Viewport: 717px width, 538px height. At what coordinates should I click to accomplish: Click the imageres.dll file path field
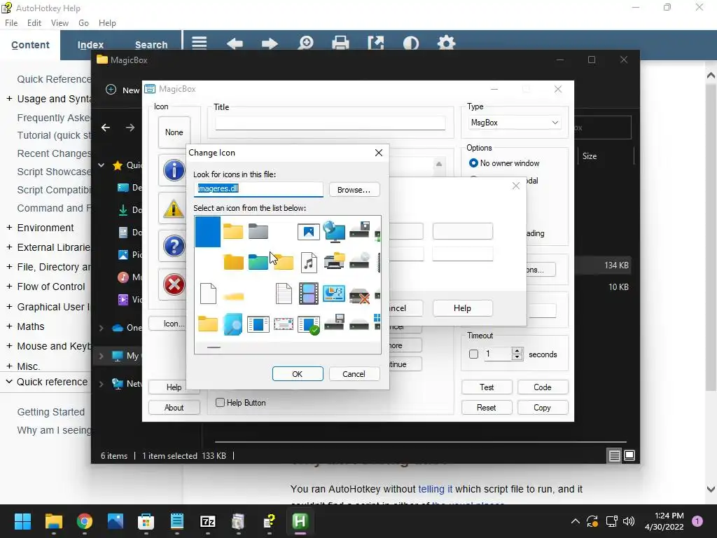pos(258,188)
